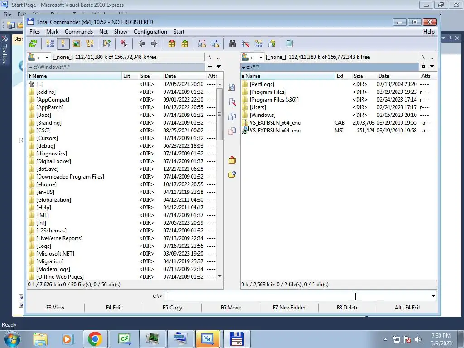Open the Help menu

click(429, 32)
